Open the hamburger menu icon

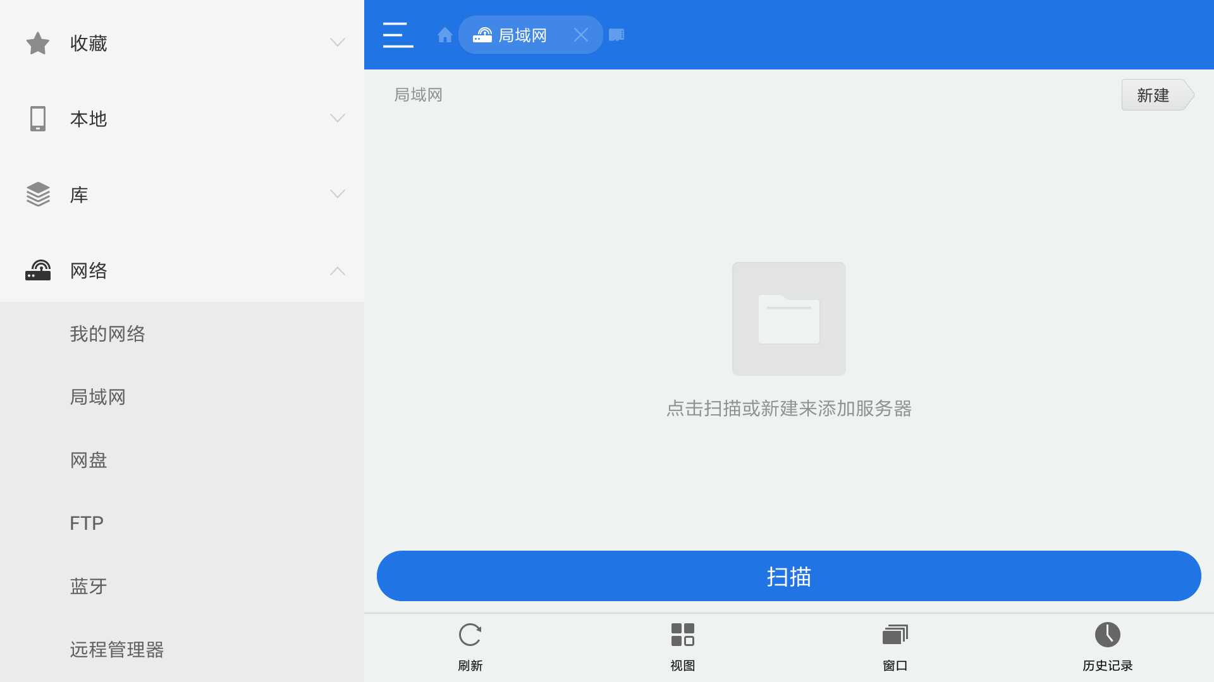(x=398, y=35)
